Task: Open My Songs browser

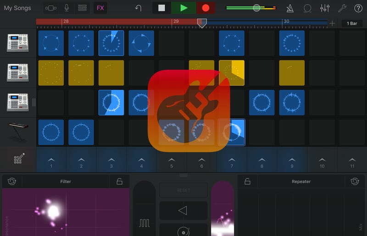Action: coord(17,8)
